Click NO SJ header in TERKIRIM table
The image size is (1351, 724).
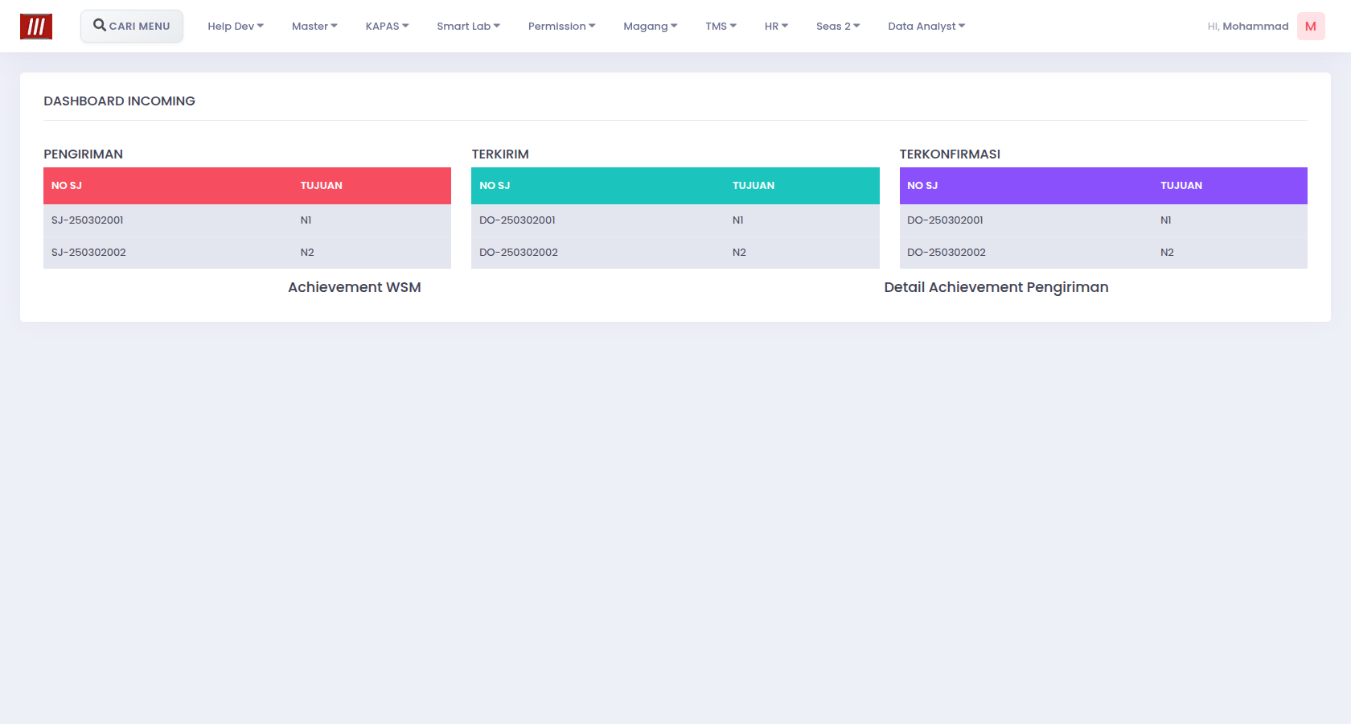coord(495,186)
